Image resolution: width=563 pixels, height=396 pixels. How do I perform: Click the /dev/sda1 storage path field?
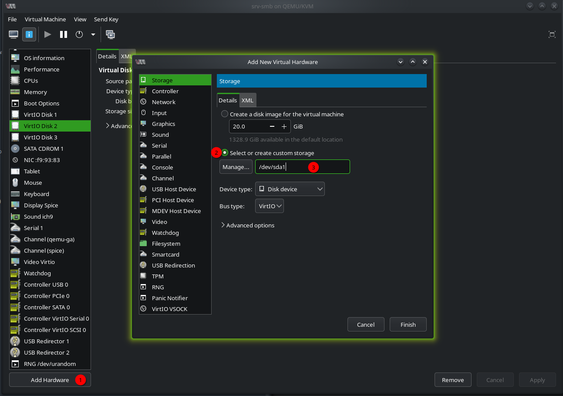tap(302, 166)
